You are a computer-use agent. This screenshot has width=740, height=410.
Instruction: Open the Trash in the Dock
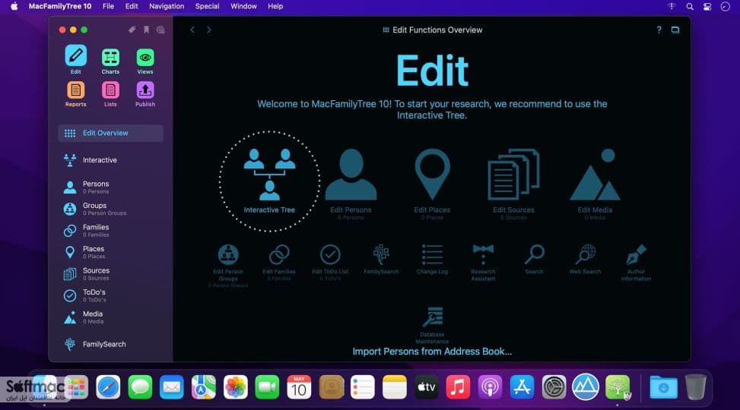coord(696,387)
